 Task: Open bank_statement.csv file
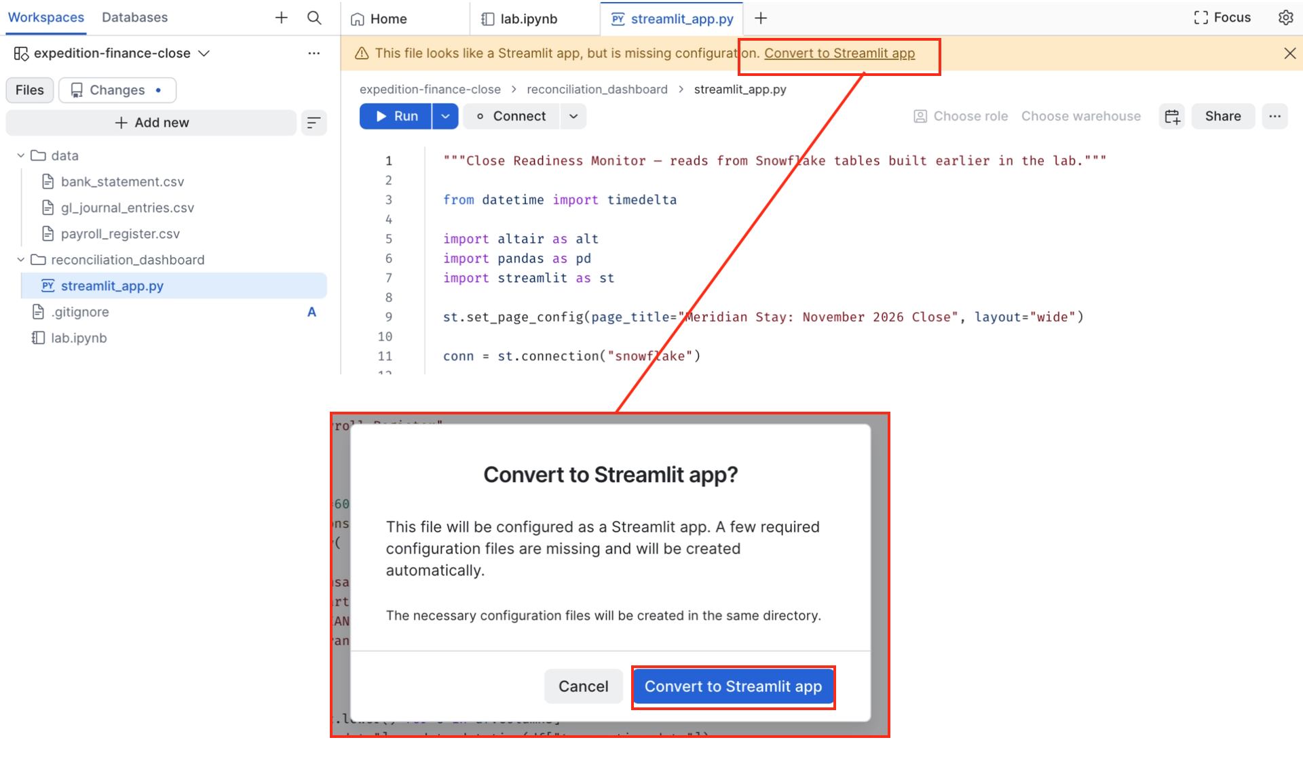click(x=122, y=182)
